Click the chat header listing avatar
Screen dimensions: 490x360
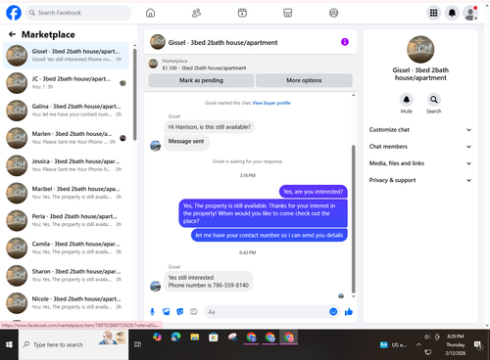158,42
